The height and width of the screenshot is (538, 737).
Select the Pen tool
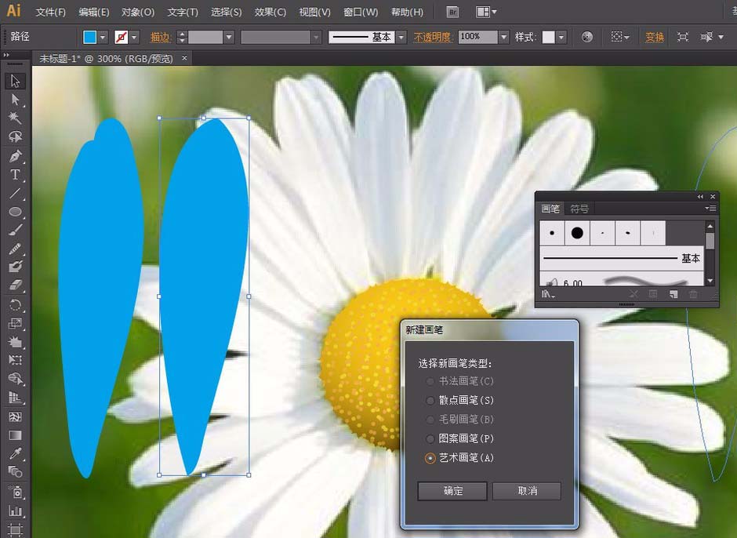pyautogui.click(x=15, y=155)
